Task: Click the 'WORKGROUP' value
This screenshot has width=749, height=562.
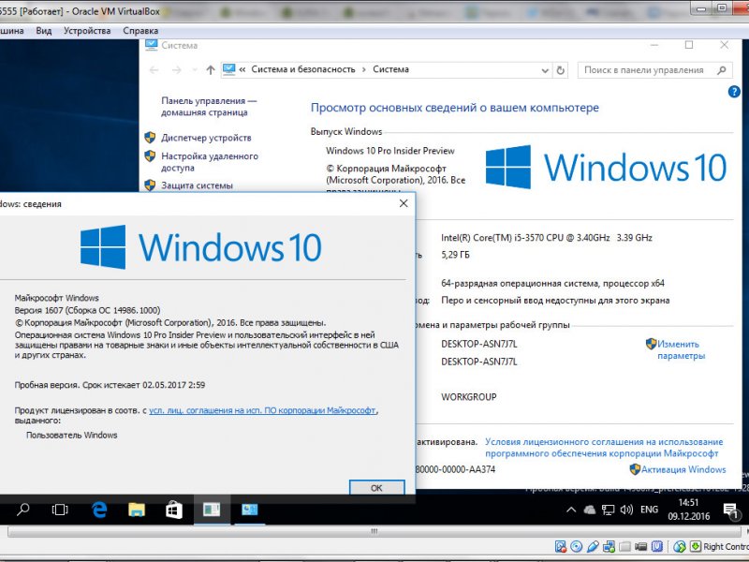Action: 469,396
